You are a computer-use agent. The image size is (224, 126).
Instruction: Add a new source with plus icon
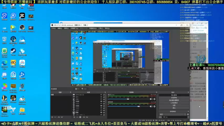tap(74, 117)
